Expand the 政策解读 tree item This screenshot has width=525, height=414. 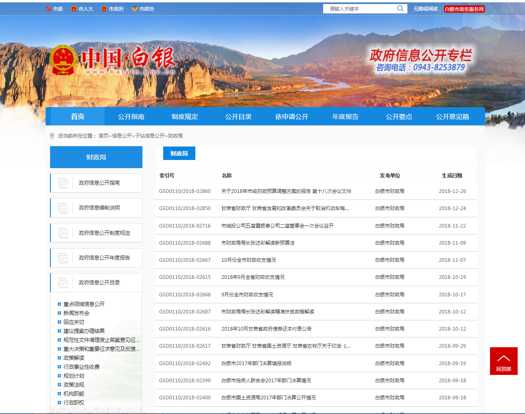59,358
